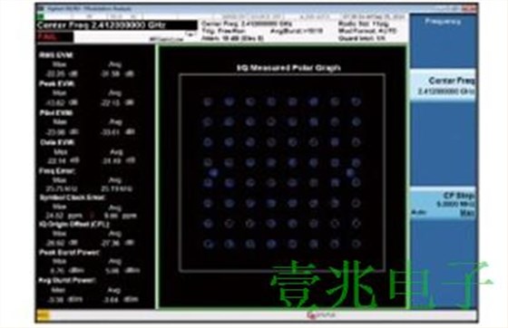
Task: Select the Center Freq softkey
Action: click(x=444, y=85)
